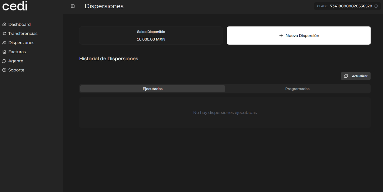Viewport: 383px width, 192px height.
Task: Click the No hay dispersiones ejecutadas message
Action: click(225, 113)
